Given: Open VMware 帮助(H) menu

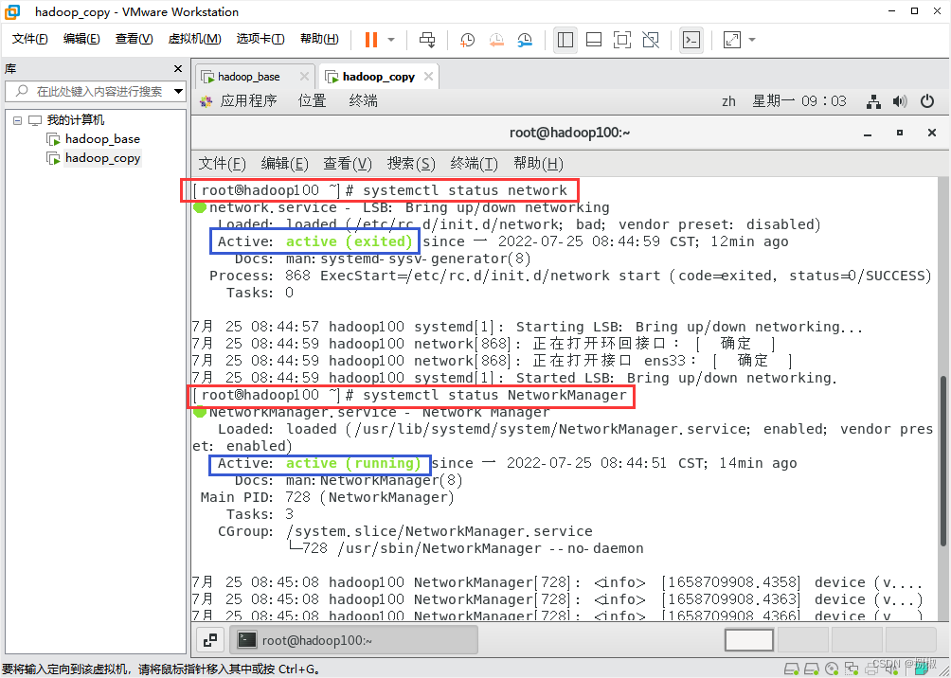Looking at the screenshot, I should 319,39.
